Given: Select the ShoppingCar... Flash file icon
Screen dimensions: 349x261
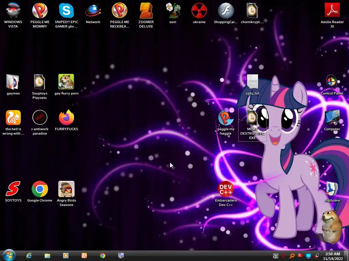Looking at the screenshot, I should [226, 13].
